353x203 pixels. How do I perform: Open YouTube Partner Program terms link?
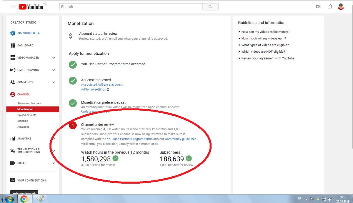click(x=130, y=139)
